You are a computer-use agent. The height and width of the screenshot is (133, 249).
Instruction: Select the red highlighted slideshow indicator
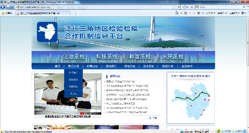[82, 113]
